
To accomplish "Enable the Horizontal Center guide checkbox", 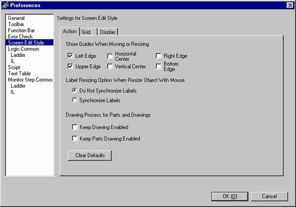I will point(110,56).
